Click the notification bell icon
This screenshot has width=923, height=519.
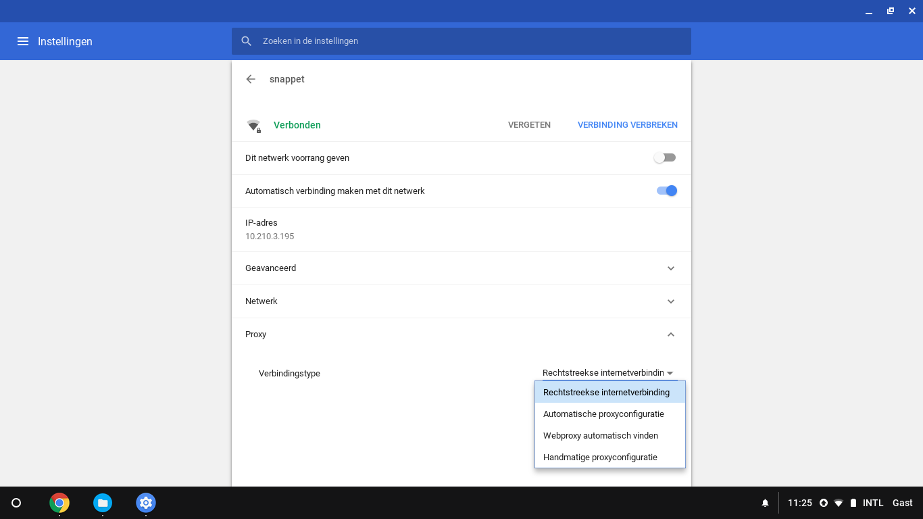coord(765,503)
